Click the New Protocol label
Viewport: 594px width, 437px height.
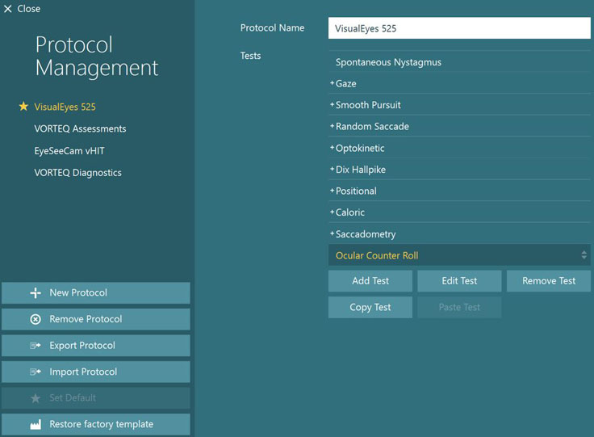78,292
